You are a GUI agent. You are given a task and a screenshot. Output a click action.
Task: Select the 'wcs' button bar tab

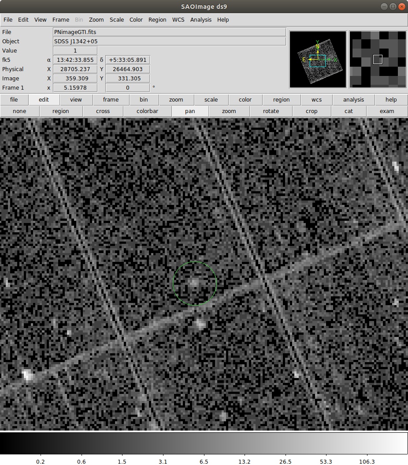click(317, 100)
